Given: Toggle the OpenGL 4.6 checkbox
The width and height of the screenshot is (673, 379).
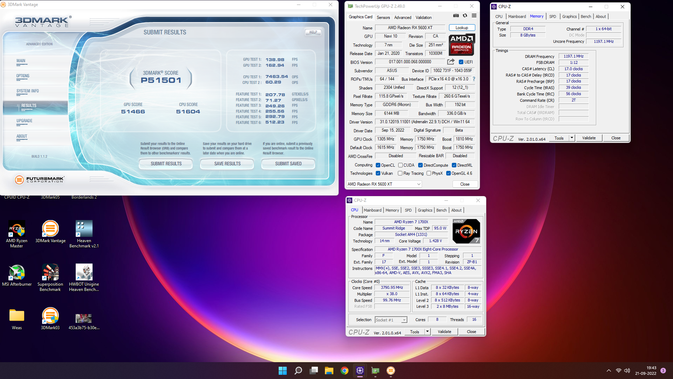Looking at the screenshot, I should (448, 173).
